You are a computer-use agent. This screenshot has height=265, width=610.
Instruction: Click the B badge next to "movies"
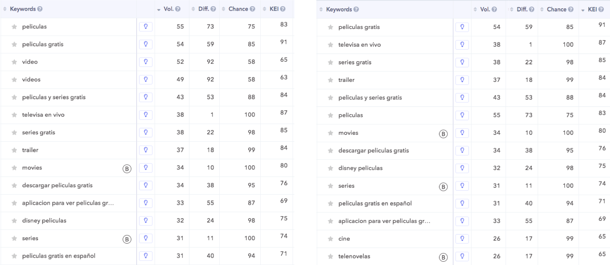coord(127,168)
